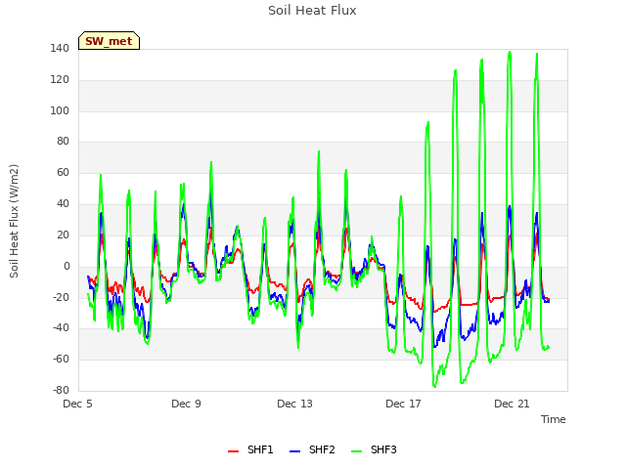The image size is (626, 469).
Task: Click the 80 y-axis tick label
Action: tap(63, 141)
